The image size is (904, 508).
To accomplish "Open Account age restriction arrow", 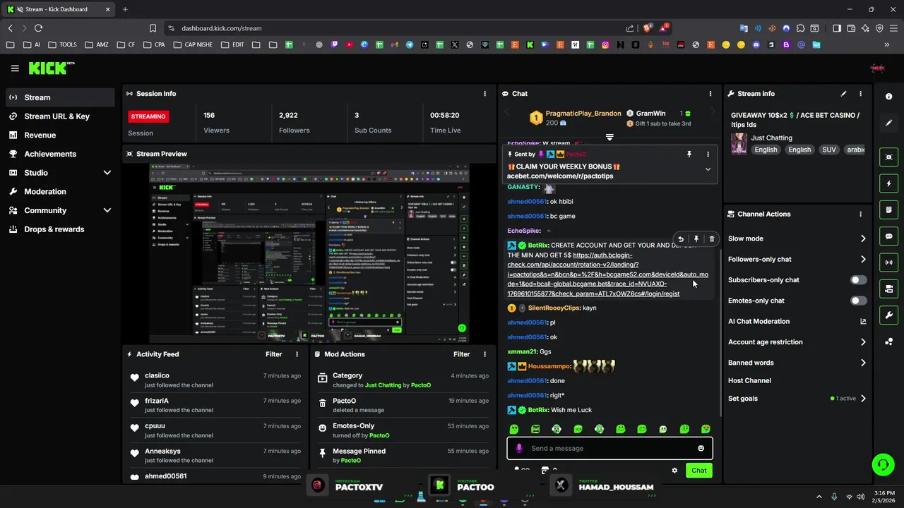I will pyautogui.click(x=863, y=342).
